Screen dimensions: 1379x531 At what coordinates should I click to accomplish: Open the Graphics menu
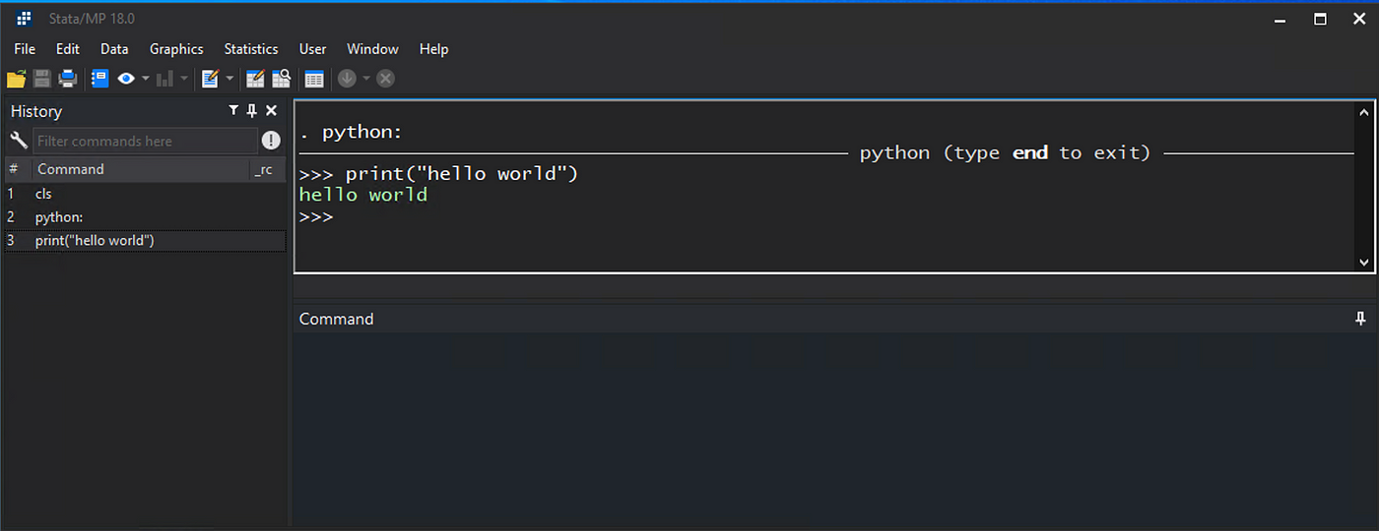[176, 49]
